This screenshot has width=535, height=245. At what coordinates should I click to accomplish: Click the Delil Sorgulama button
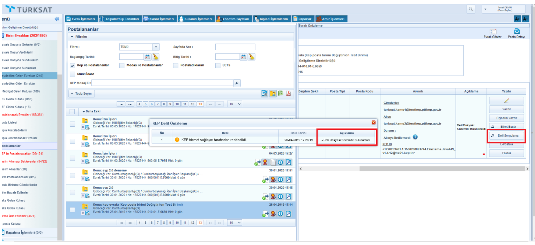(507, 136)
